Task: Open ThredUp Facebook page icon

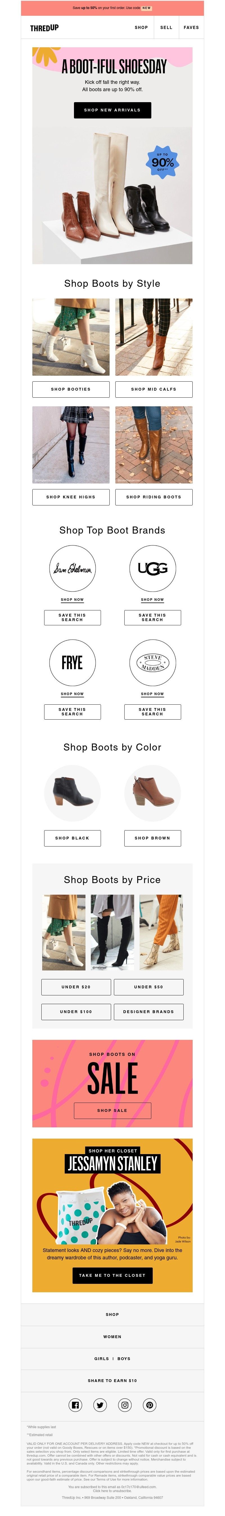Action: [x=75, y=1405]
